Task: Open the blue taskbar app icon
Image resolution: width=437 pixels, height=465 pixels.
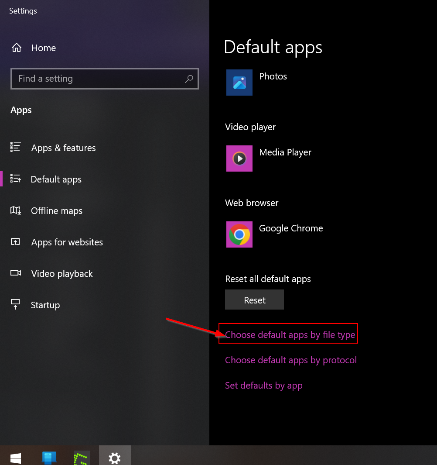Action: (49, 458)
